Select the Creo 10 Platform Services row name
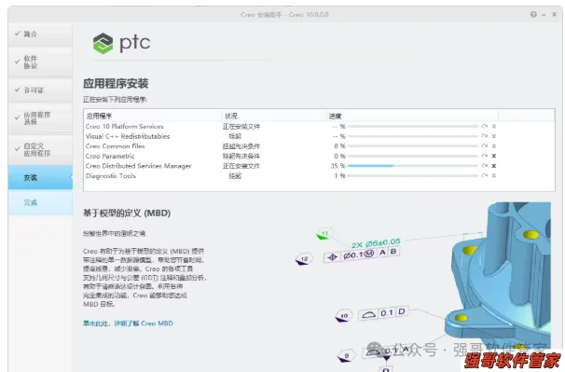This screenshot has height=372, width=565. click(x=124, y=127)
